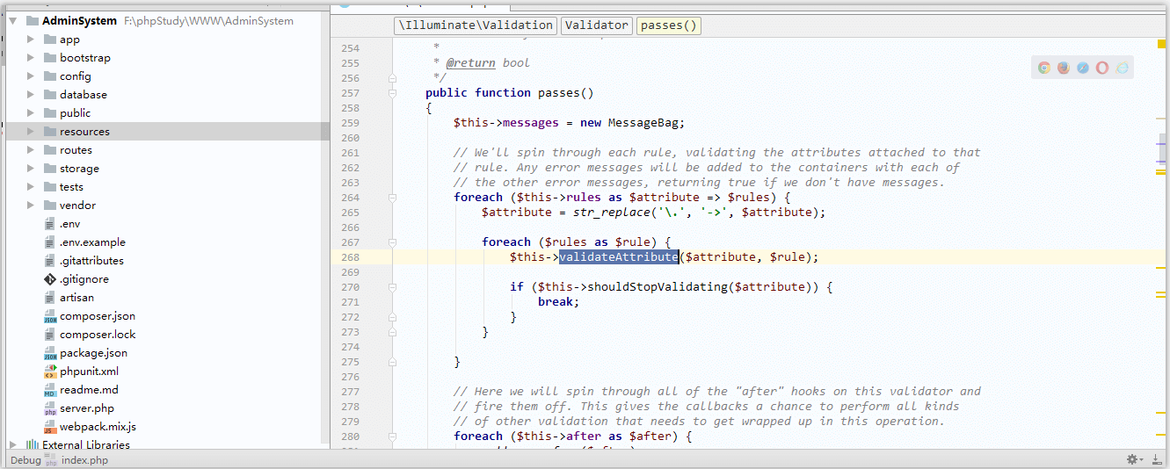Click the break statement on line 271

click(x=556, y=302)
